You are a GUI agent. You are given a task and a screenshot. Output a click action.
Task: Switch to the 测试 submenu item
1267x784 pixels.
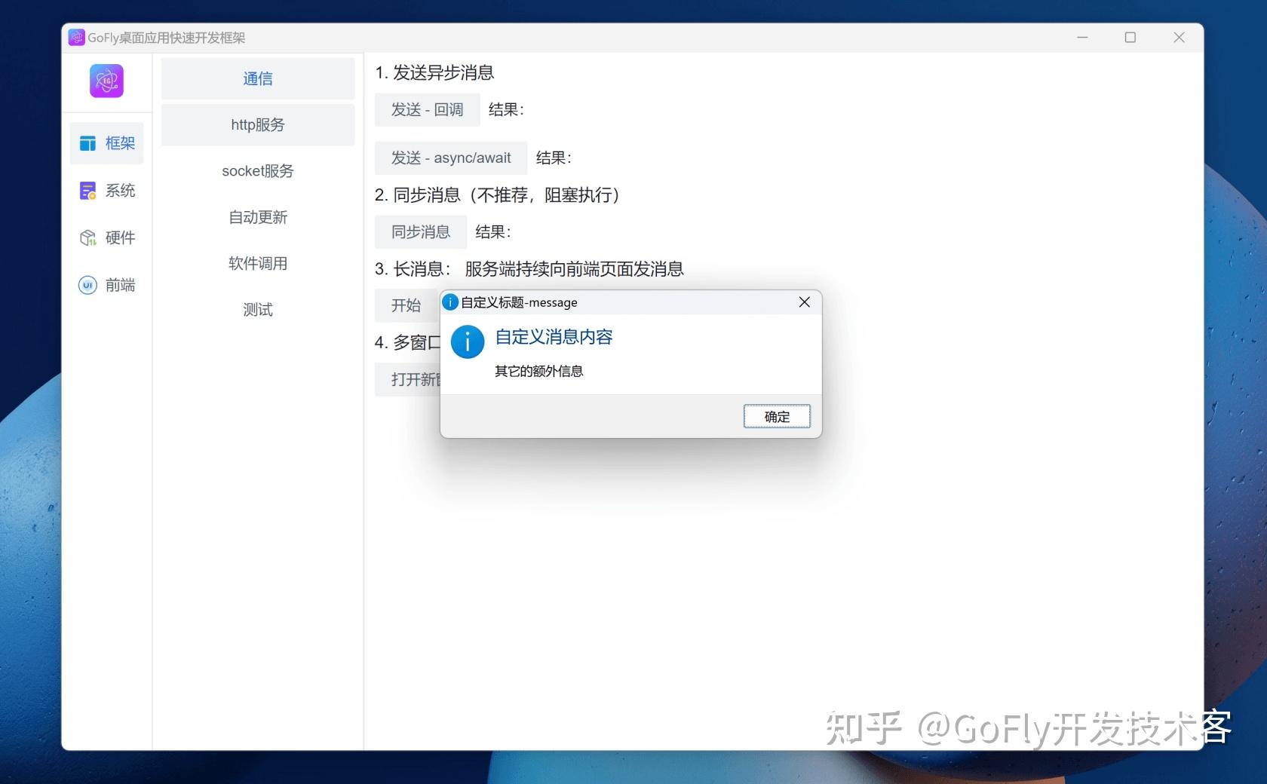[257, 309]
